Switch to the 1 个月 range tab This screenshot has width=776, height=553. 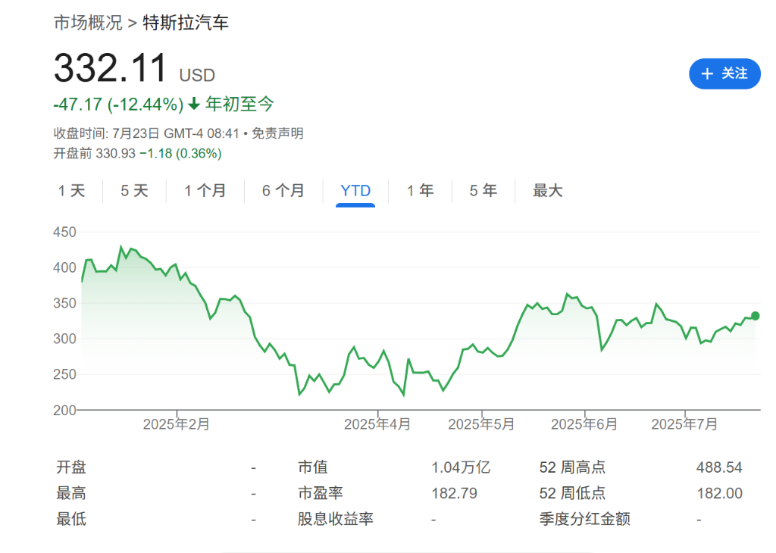click(x=205, y=190)
